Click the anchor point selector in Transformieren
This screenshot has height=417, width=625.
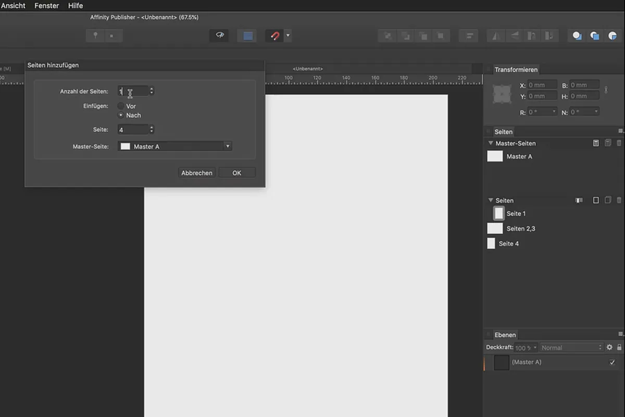pyautogui.click(x=502, y=93)
